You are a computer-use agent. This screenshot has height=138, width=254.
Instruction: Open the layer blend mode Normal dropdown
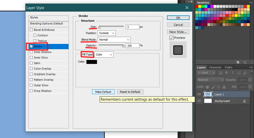pos(210,80)
